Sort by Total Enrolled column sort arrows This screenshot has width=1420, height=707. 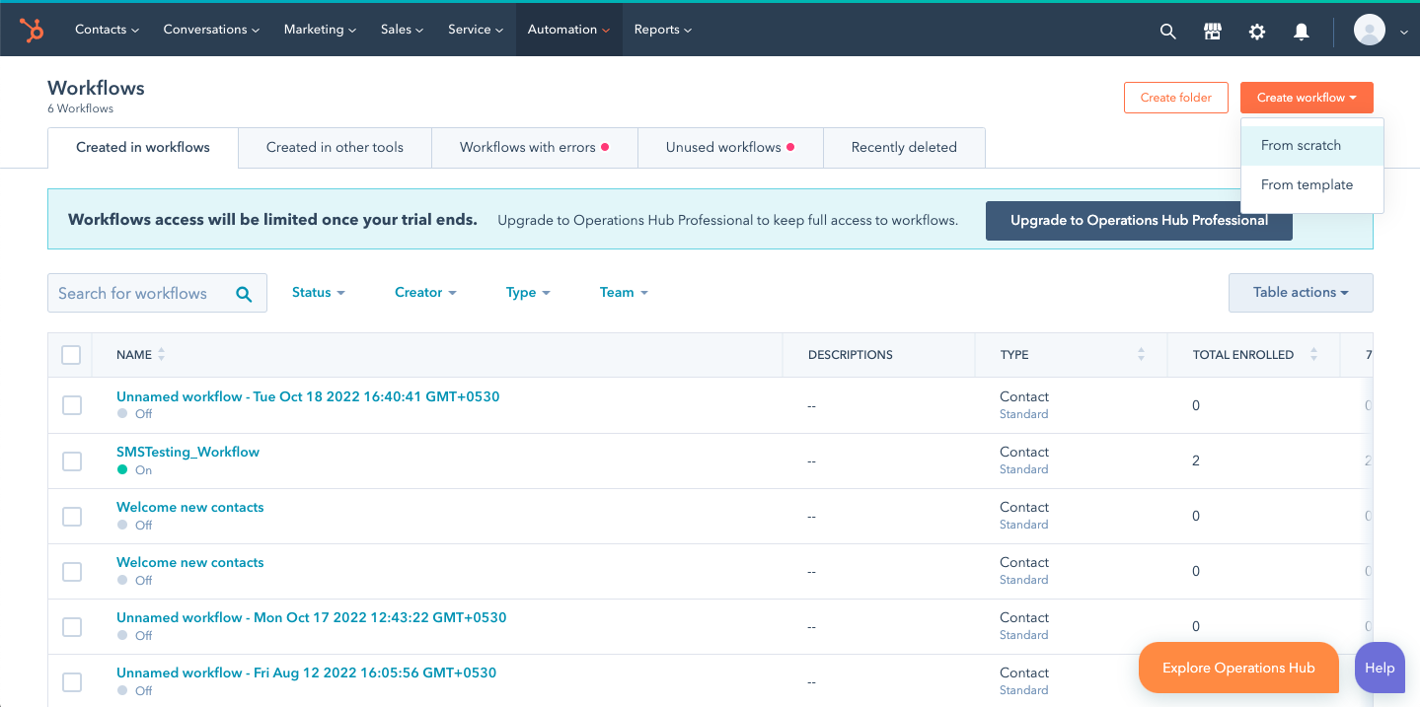pyautogui.click(x=1313, y=355)
